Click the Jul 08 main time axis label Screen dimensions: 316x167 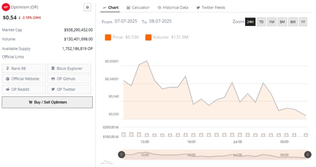click(237, 142)
